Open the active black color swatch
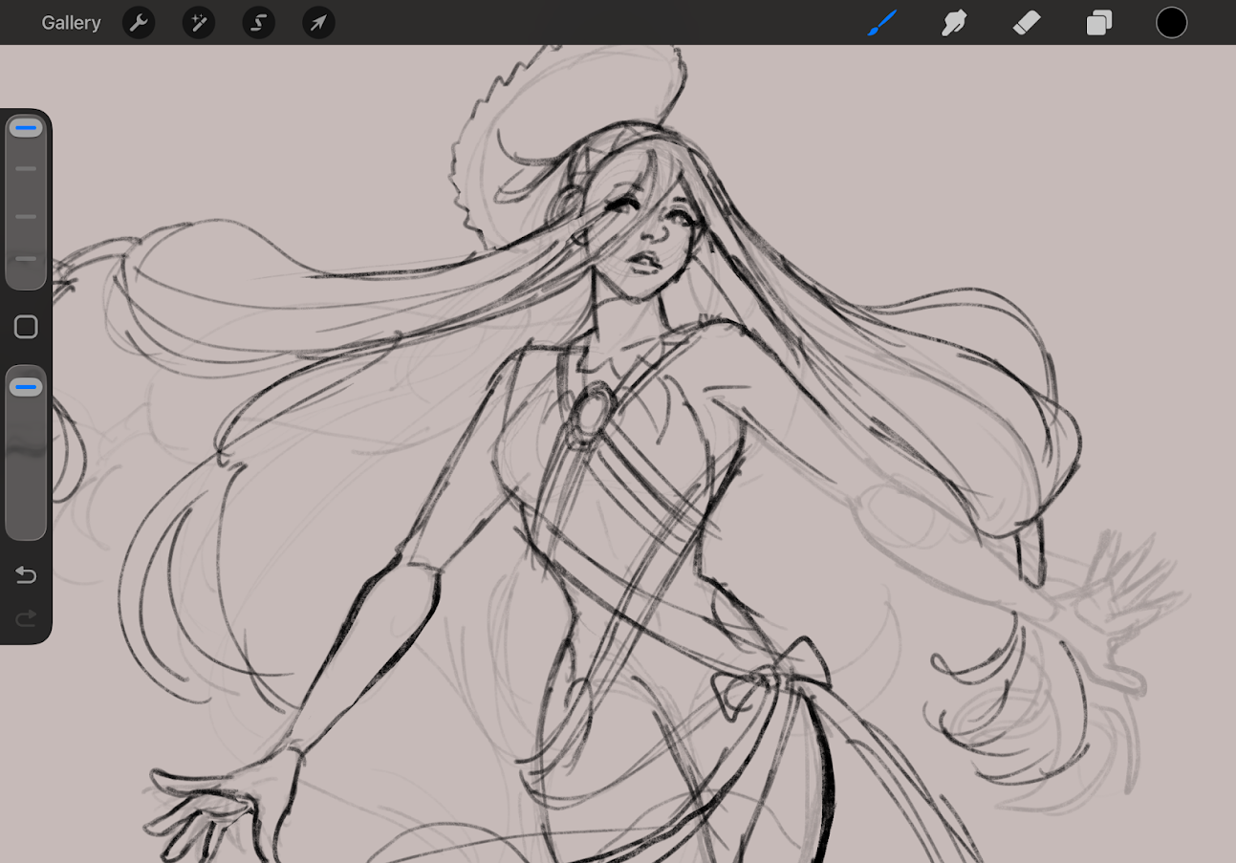 coord(1171,23)
